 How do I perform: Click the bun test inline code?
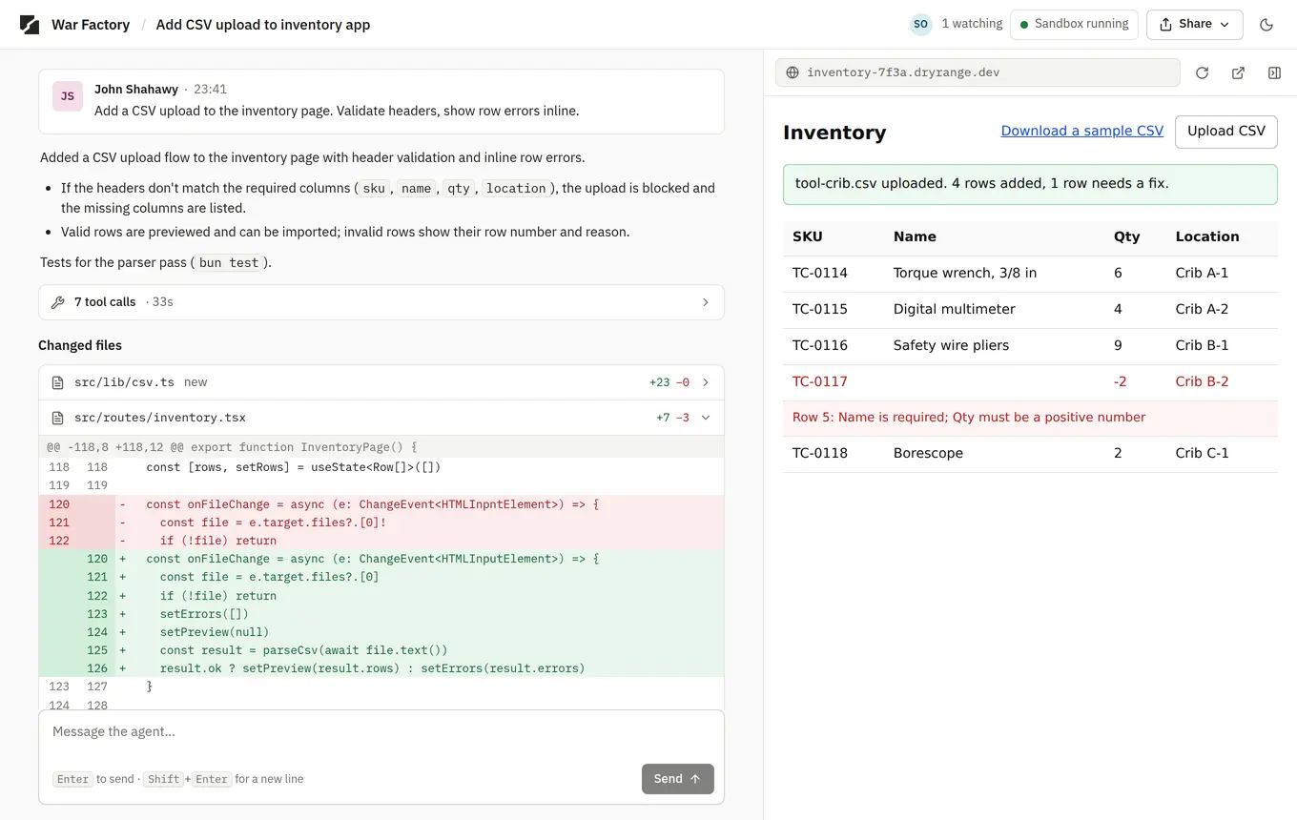230,262
